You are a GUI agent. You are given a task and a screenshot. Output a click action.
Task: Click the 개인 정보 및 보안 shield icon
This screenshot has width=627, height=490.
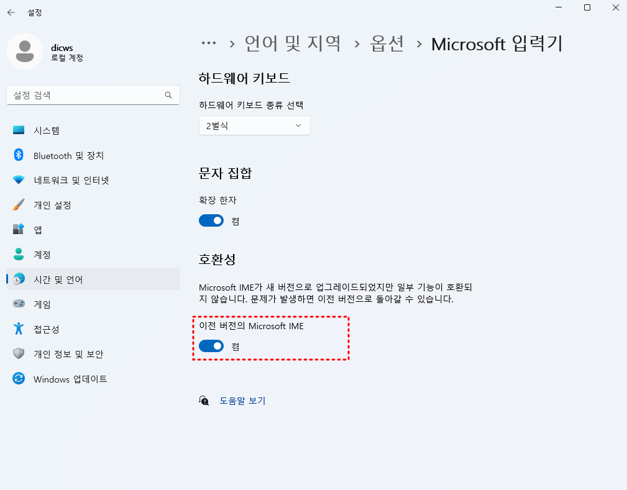[x=19, y=353]
